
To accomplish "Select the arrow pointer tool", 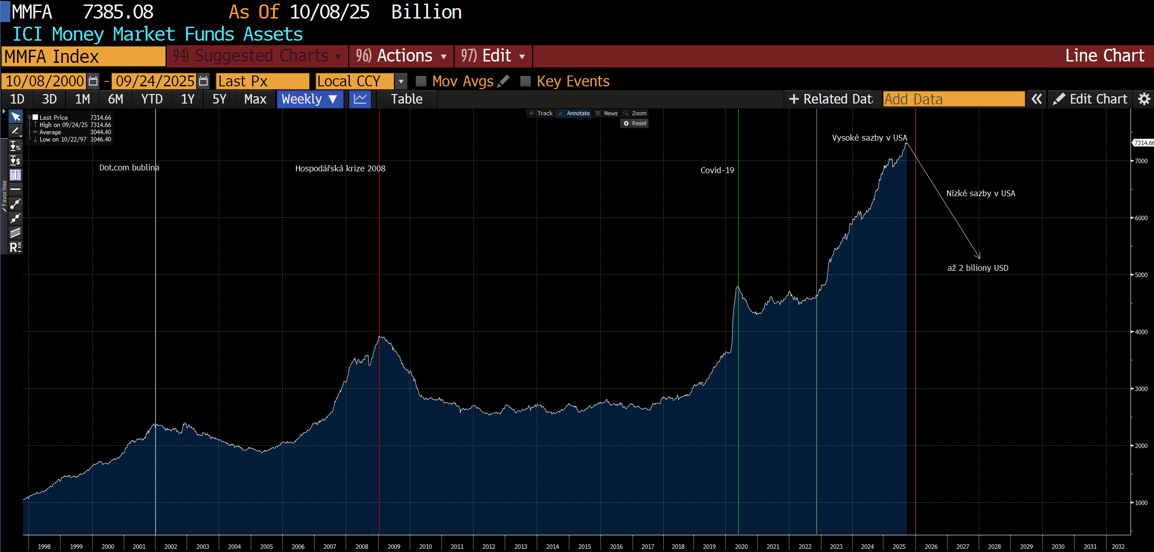I will pyautogui.click(x=15, y=117).
